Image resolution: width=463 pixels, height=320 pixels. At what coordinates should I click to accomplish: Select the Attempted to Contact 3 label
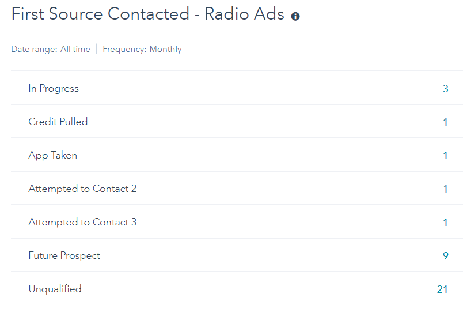pos(82,223)
